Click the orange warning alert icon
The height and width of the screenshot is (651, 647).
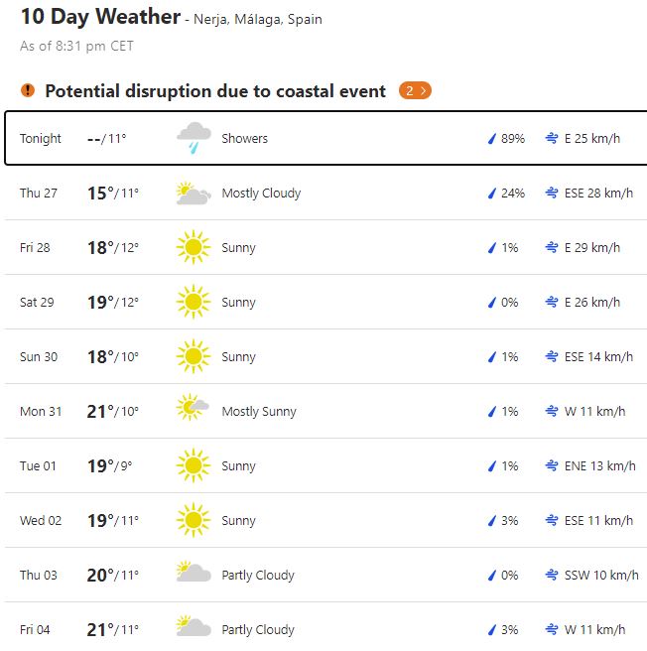28,91
